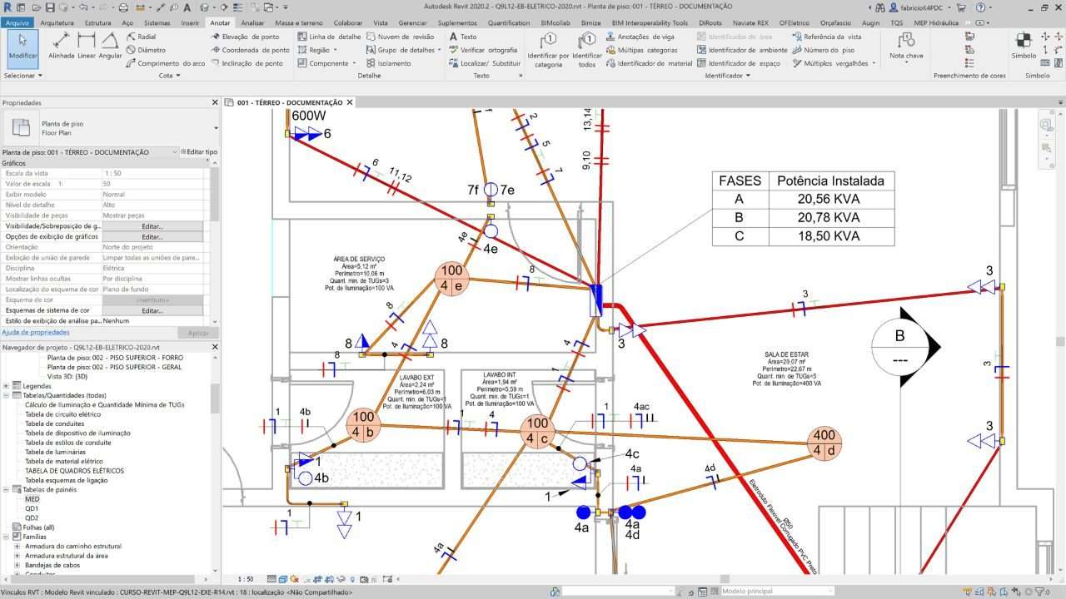Activate the Alinhada dimension tool

click(x=62, y=47)
